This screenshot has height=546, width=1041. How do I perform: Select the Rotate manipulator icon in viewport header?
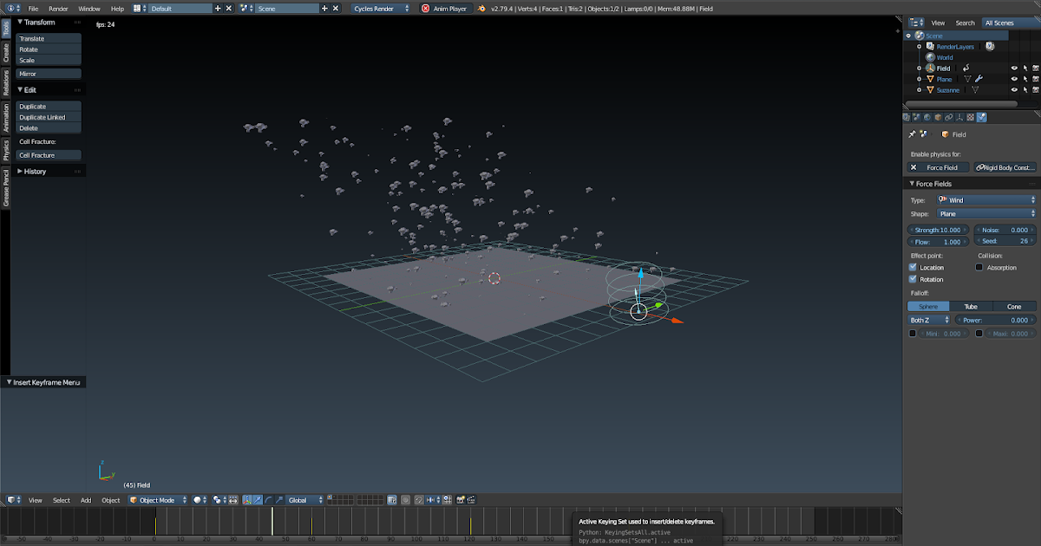(x=268, y=499)
